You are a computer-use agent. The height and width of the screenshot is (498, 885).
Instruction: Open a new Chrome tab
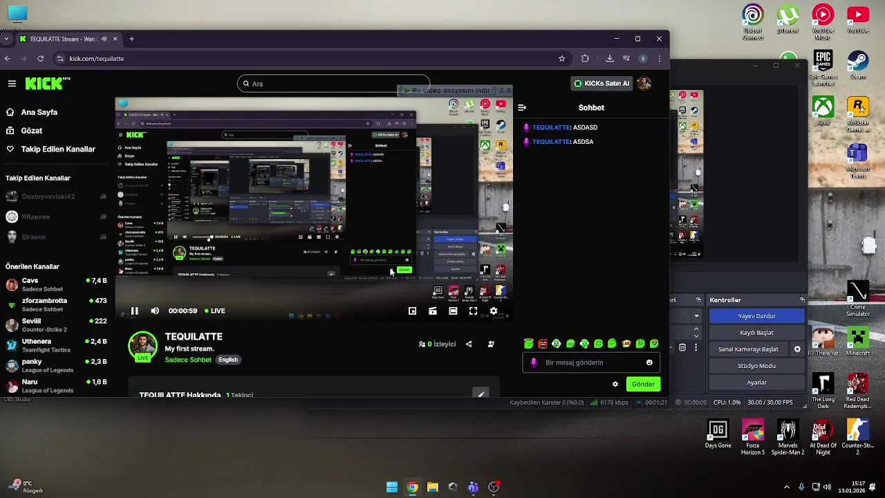[x=131, y=39]
